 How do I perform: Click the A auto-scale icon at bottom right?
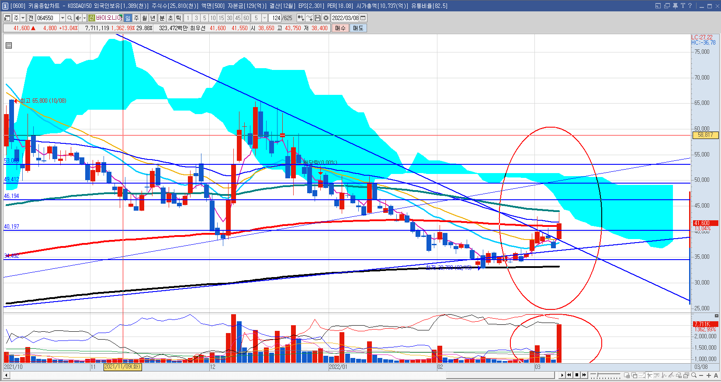point(716,375)
